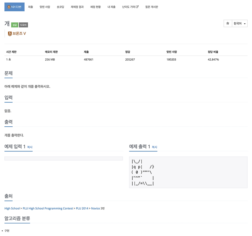Copy sample output with 복사 link
The width and height of the screenshot is (252, 236).
[154, 147]
